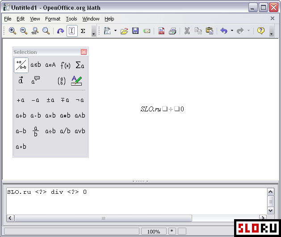
Task: Open the View menu
Action: pos(35,19)
